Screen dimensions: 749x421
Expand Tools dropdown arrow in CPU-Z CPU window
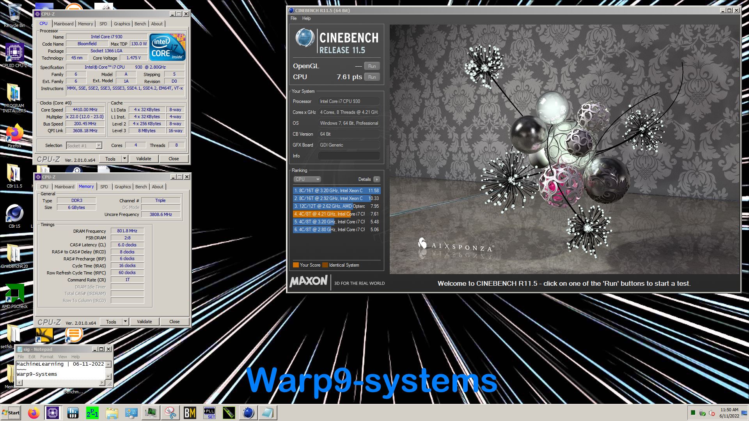click(124, 159)
